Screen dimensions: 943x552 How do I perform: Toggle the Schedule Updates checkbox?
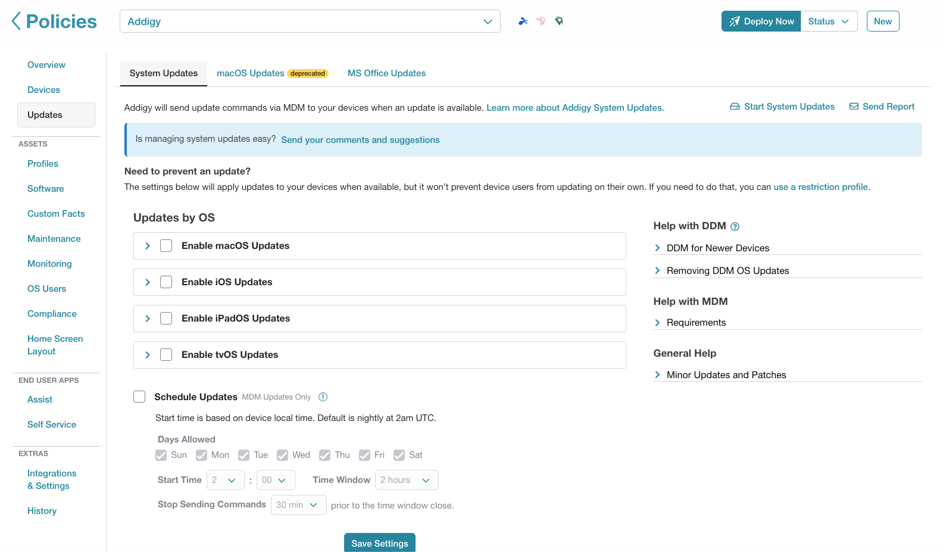pos(139,397)
